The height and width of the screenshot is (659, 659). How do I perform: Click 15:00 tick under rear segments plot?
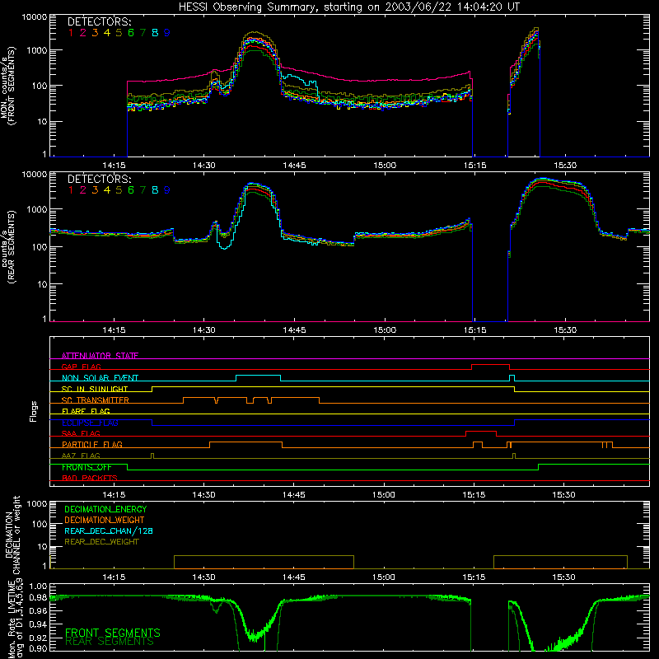tap(385, 330)
